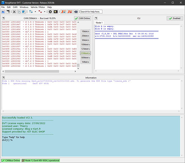This screenshot has height=163, width=185.
Task: Click the 'CAN 250kbit/s - Bus Load 18.20%' title
Action: 40,18
